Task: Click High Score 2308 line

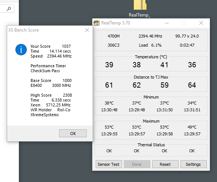Action: (51, 95)
